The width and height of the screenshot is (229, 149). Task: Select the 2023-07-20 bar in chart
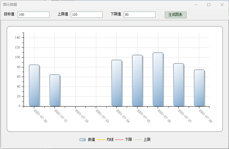(x=34, y=86)
